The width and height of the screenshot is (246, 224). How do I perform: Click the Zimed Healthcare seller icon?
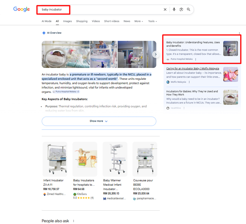(x=45, y=194)
